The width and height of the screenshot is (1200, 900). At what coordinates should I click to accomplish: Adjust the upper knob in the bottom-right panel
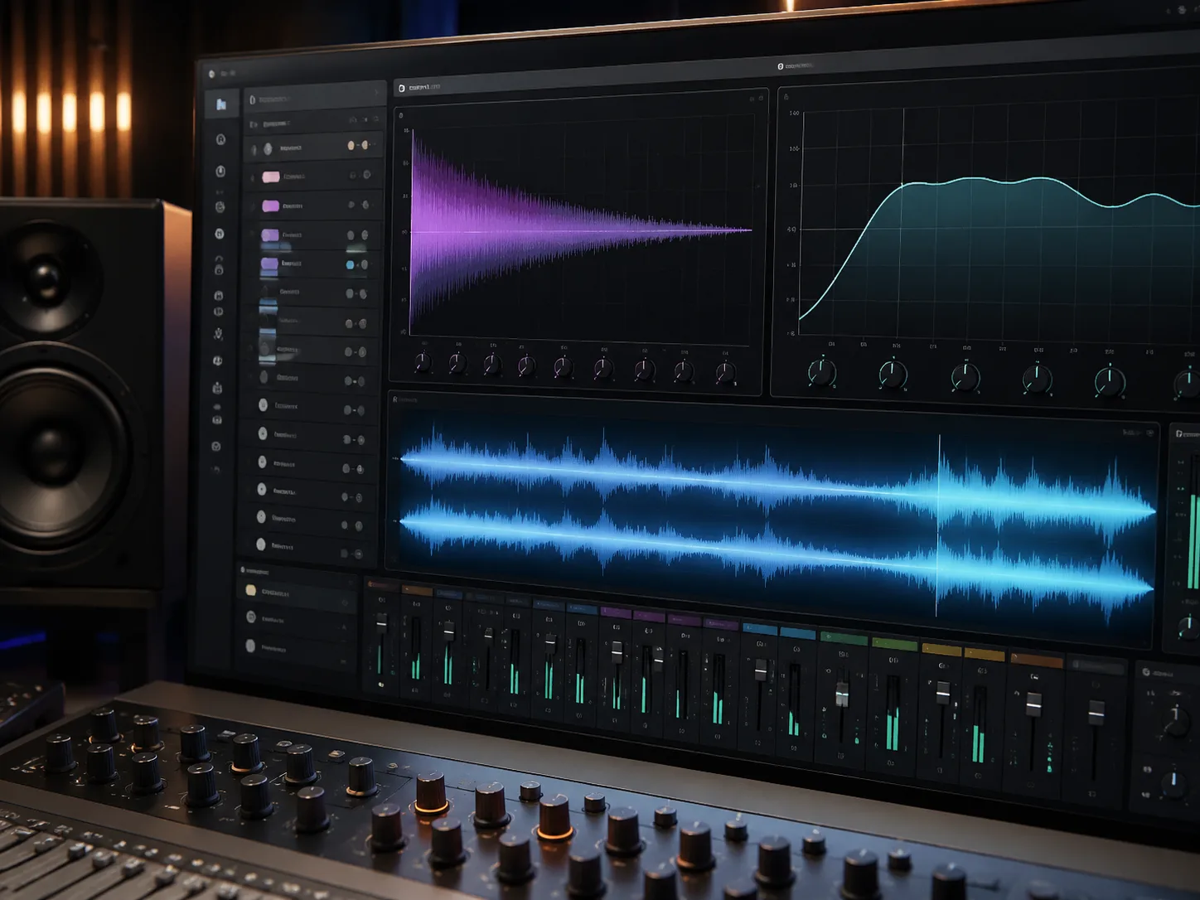1175,723
